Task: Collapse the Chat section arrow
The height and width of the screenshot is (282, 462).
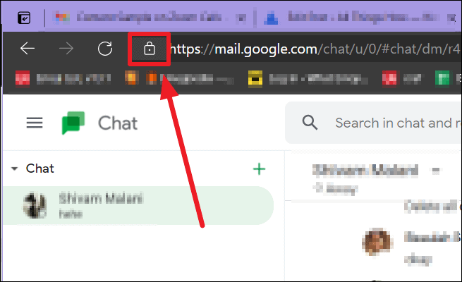Action: 14,169
